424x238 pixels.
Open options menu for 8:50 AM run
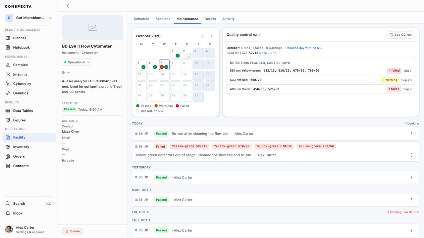(x=412, y=134)
